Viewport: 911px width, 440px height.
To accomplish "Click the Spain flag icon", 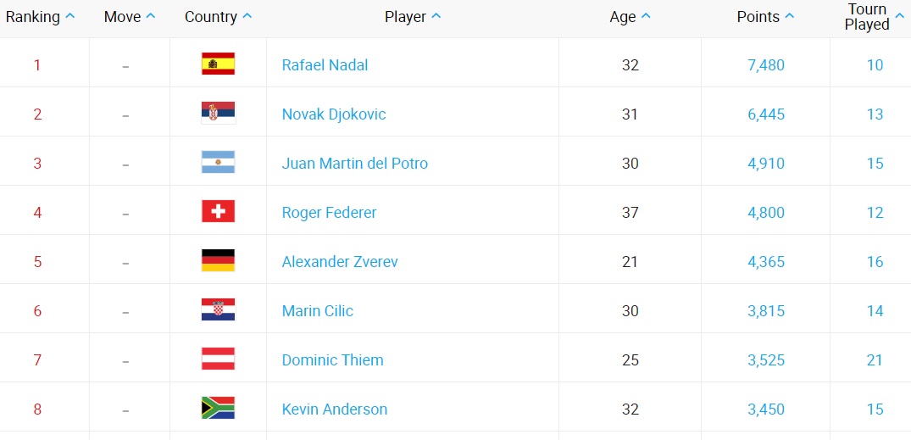I will coord(218,64).
